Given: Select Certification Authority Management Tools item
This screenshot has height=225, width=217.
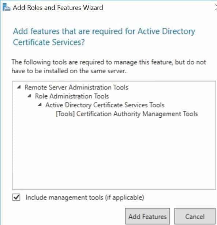Looking at the screenshot, I should 127,114.
